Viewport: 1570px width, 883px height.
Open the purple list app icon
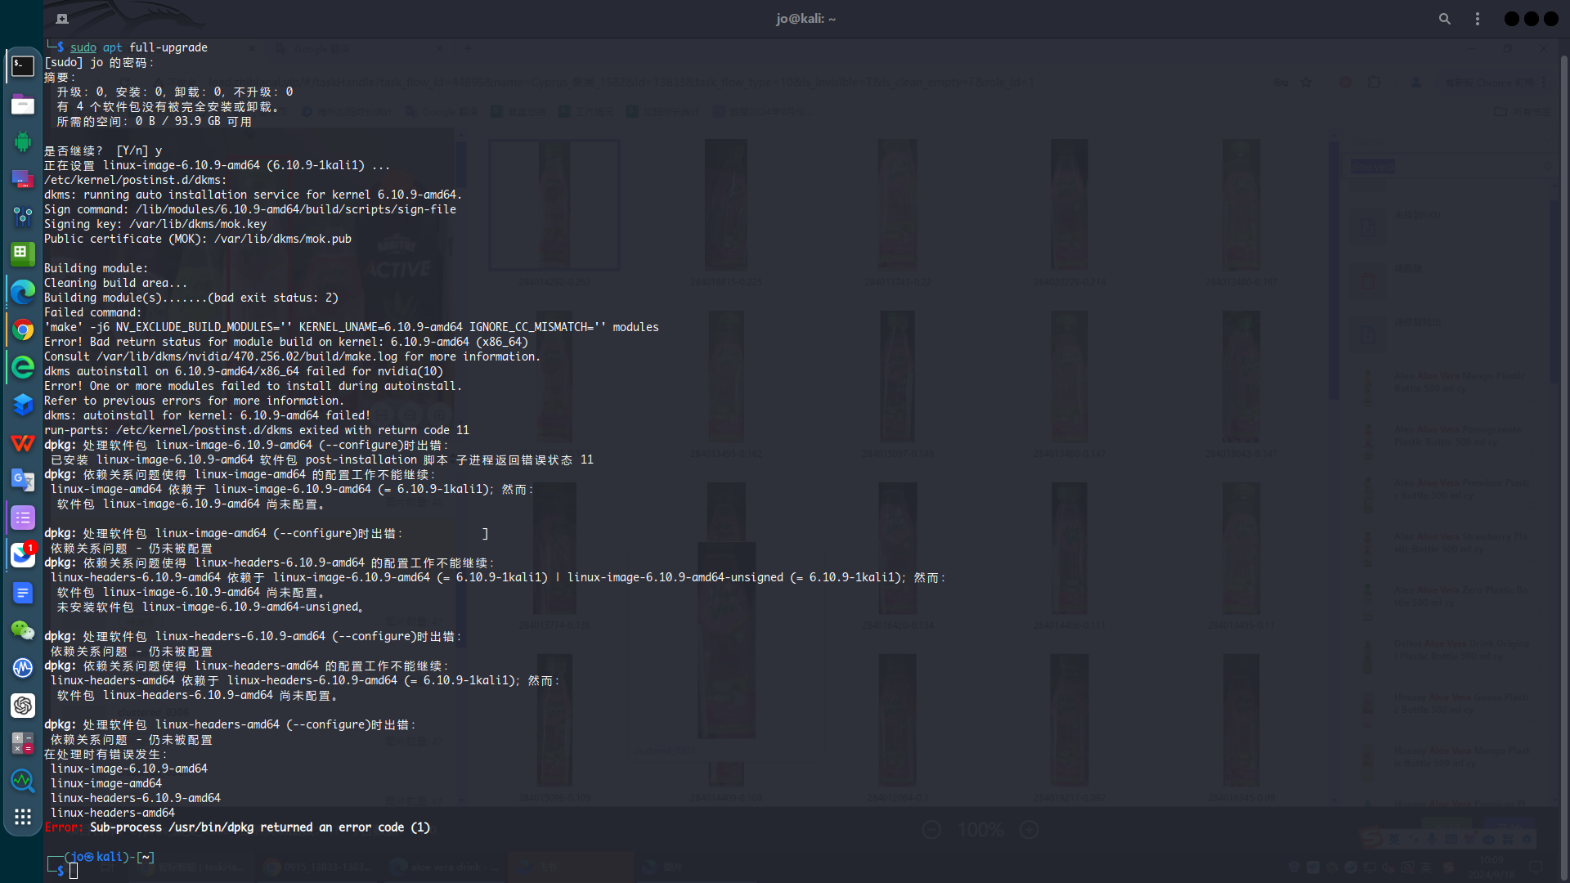22,518
